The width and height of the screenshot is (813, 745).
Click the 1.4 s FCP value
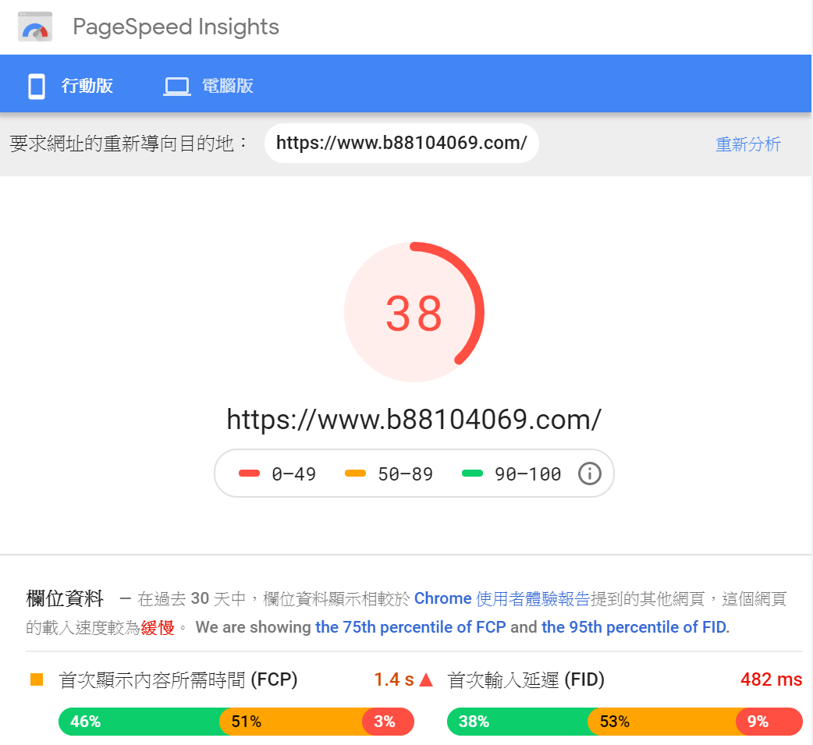point(394,679)
